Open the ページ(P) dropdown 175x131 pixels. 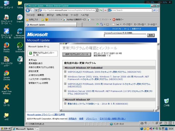127,24
